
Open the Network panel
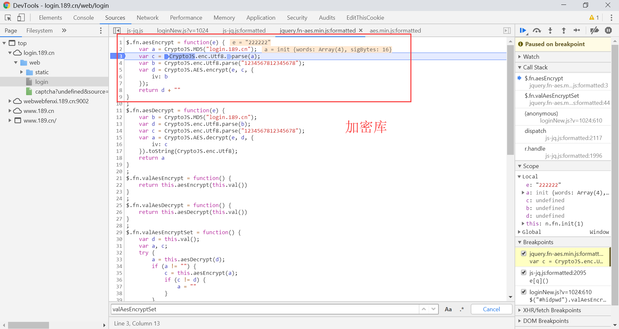(x=148, y=18)
